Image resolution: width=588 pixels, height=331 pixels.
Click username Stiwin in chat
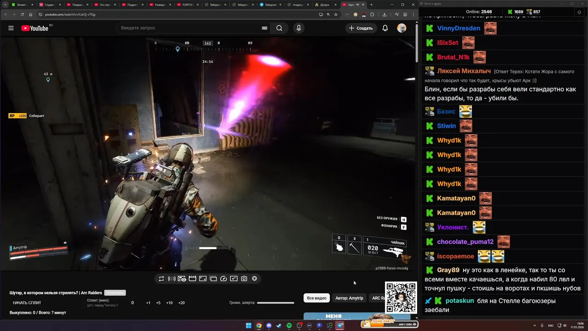(447, 126)
